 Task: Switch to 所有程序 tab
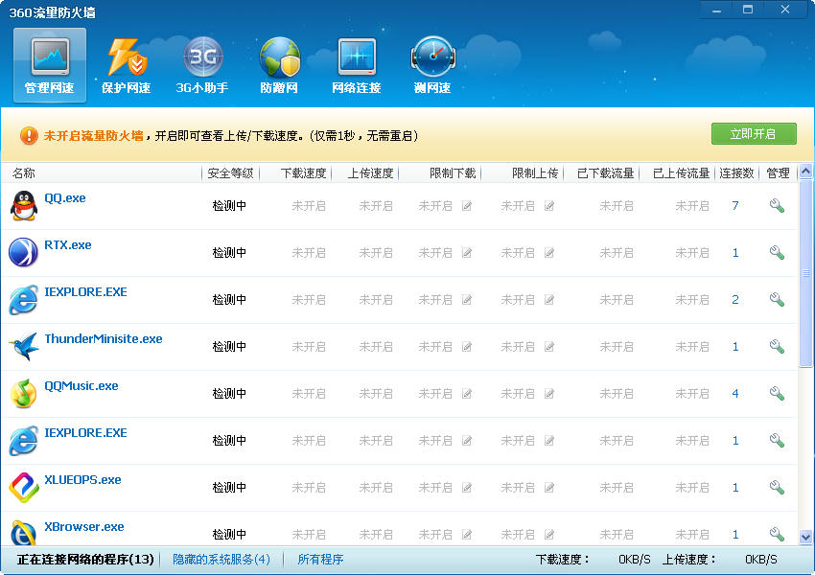pos(320,560)
